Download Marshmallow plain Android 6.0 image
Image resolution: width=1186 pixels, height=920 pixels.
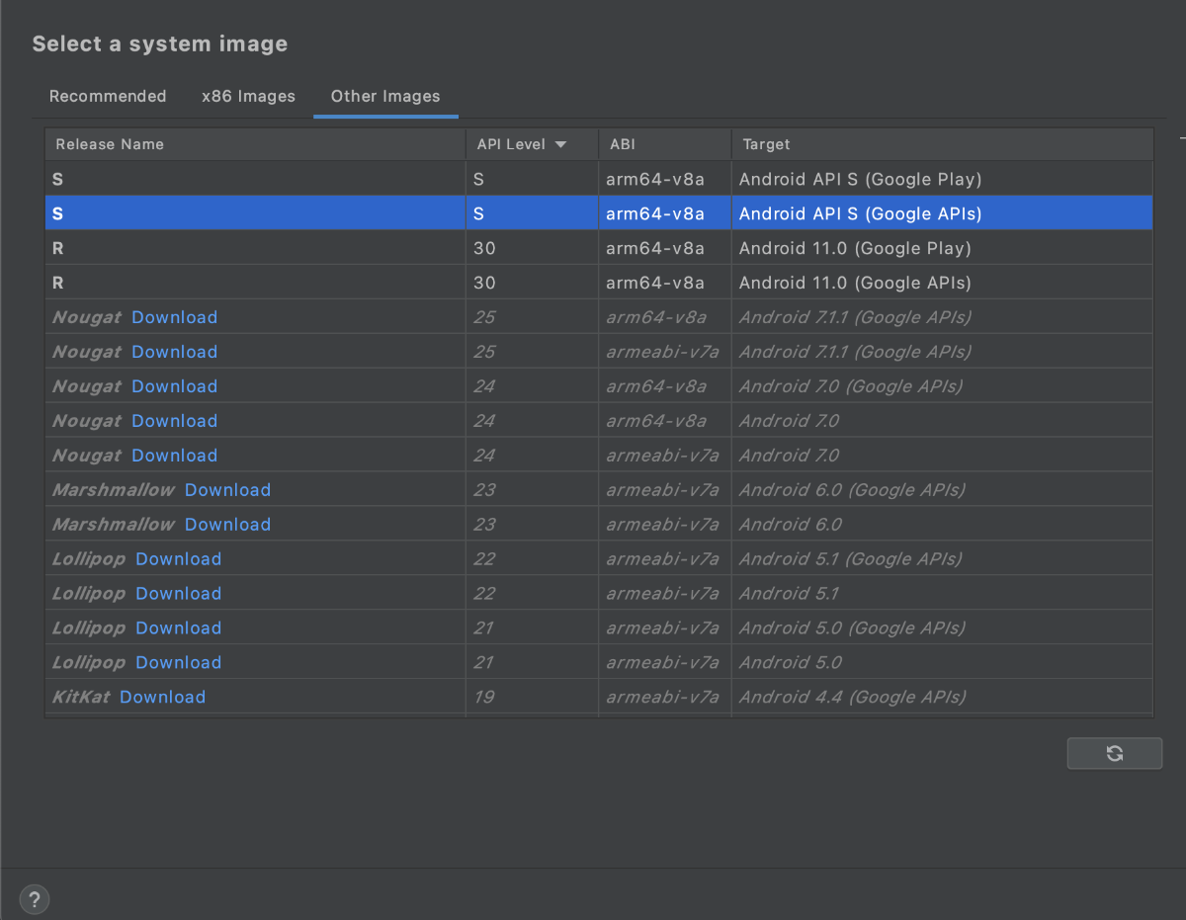[x=227, y=525]
